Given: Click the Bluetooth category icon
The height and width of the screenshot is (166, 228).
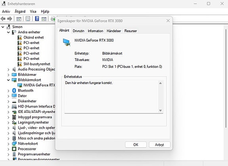Looking at the screenshot, I should pos(14,90).
